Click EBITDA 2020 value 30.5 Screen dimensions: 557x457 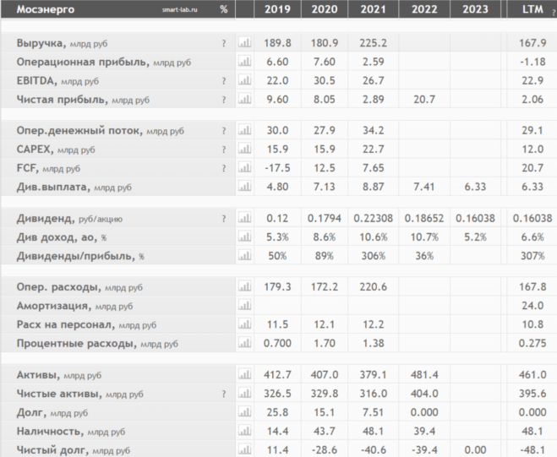point(325,80)
